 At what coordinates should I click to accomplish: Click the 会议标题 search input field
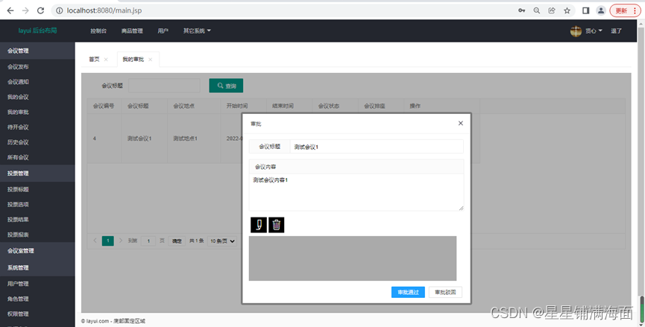164,86
